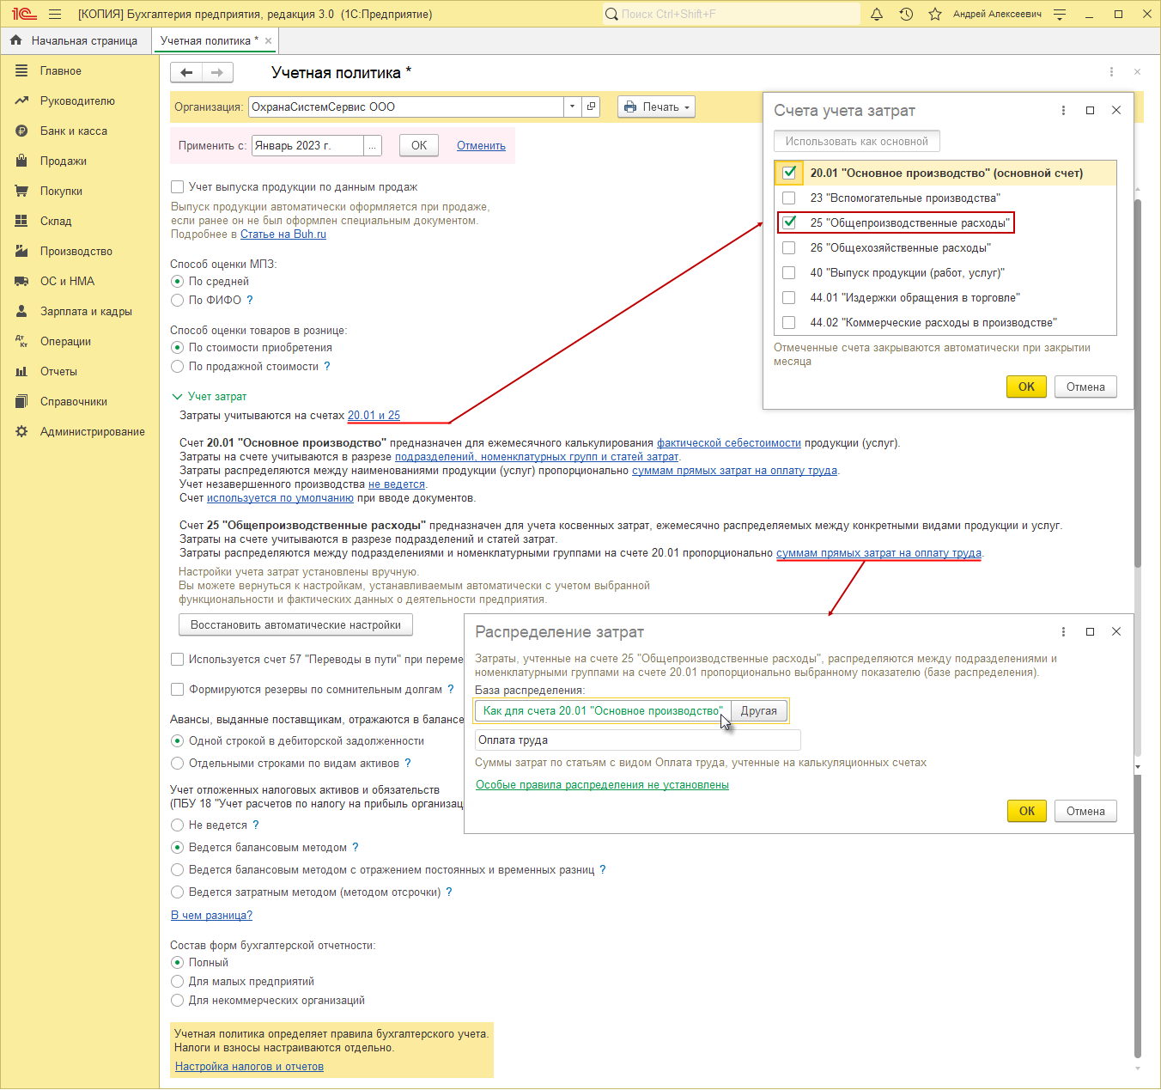This screenshot has width=1161, height=1090.
Task: Check account 26 Общехозяйственные расходы
Action: pos(789,248)
